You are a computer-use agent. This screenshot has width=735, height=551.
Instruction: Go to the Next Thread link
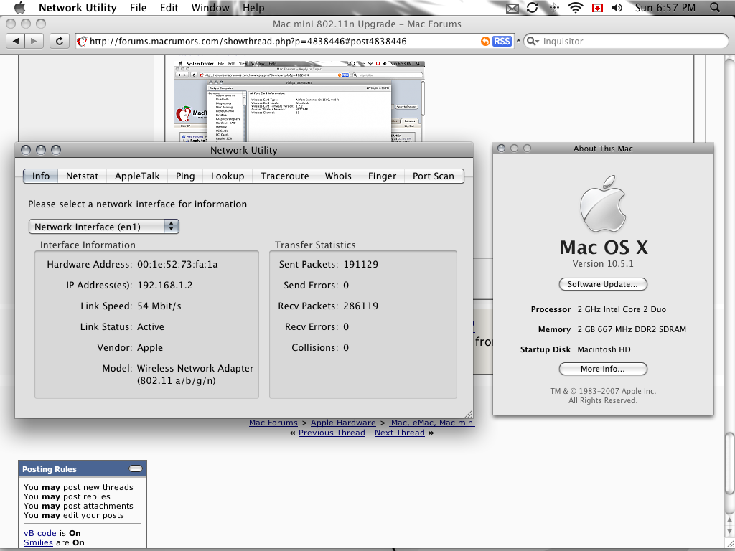point(399,433)
